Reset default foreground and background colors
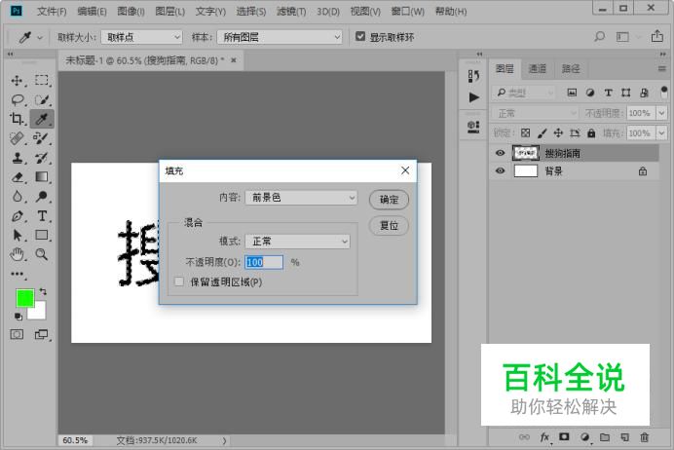Image resolution: width=674 pixels, height=450 pixels. click(19, 318)
